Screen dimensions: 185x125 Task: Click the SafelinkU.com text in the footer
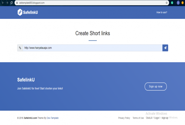31,118
